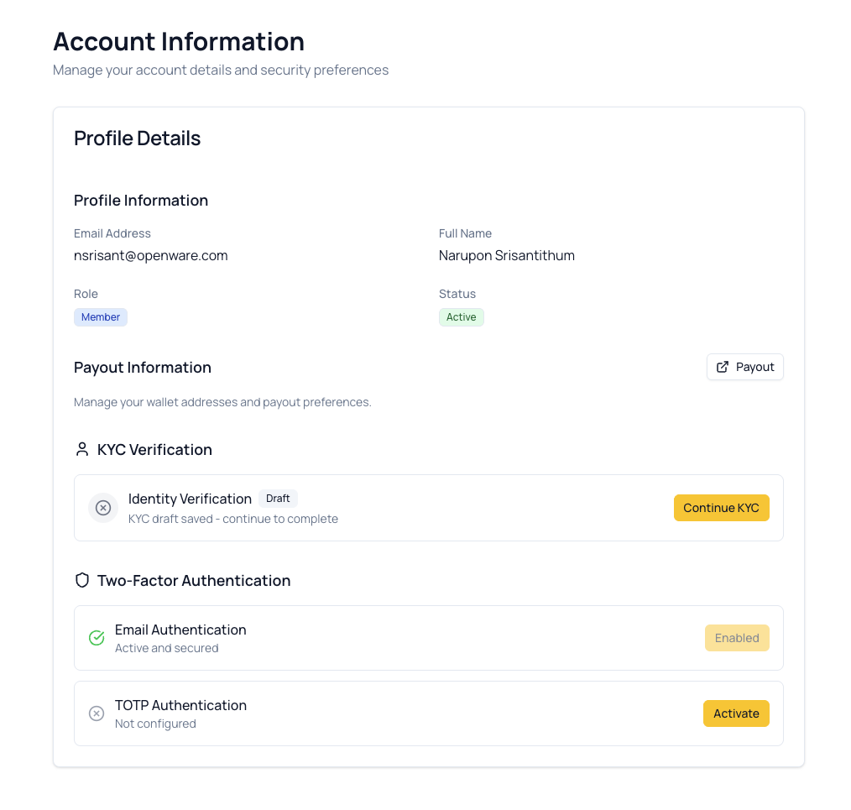Click the crossed-circle icon next to Identity Verification
Viewport: 851px width, 810px height.
coord(102,508)
